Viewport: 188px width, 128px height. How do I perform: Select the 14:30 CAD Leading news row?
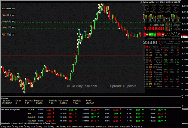coord(162,70)
